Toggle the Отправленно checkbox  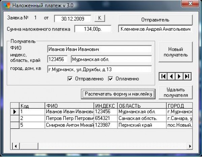coord(70,79)
